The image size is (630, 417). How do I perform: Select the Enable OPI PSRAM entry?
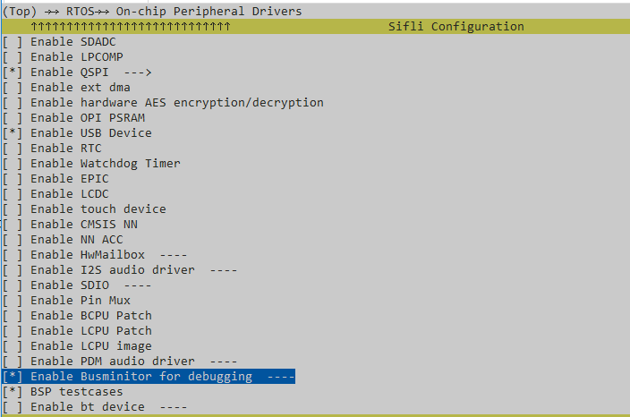88,117
